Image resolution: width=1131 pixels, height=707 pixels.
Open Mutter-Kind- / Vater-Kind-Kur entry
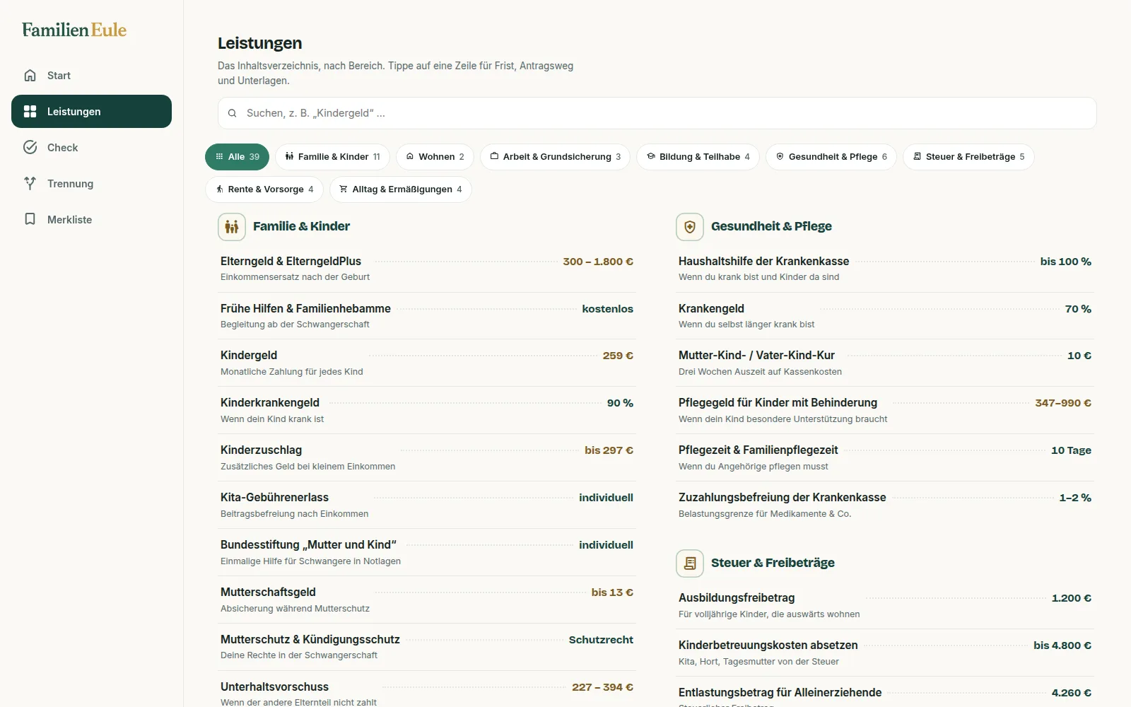tap(885, 363)
